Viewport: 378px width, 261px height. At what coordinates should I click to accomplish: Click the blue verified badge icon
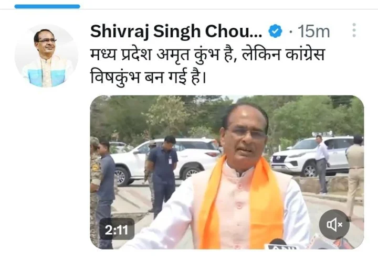[275, 31]
